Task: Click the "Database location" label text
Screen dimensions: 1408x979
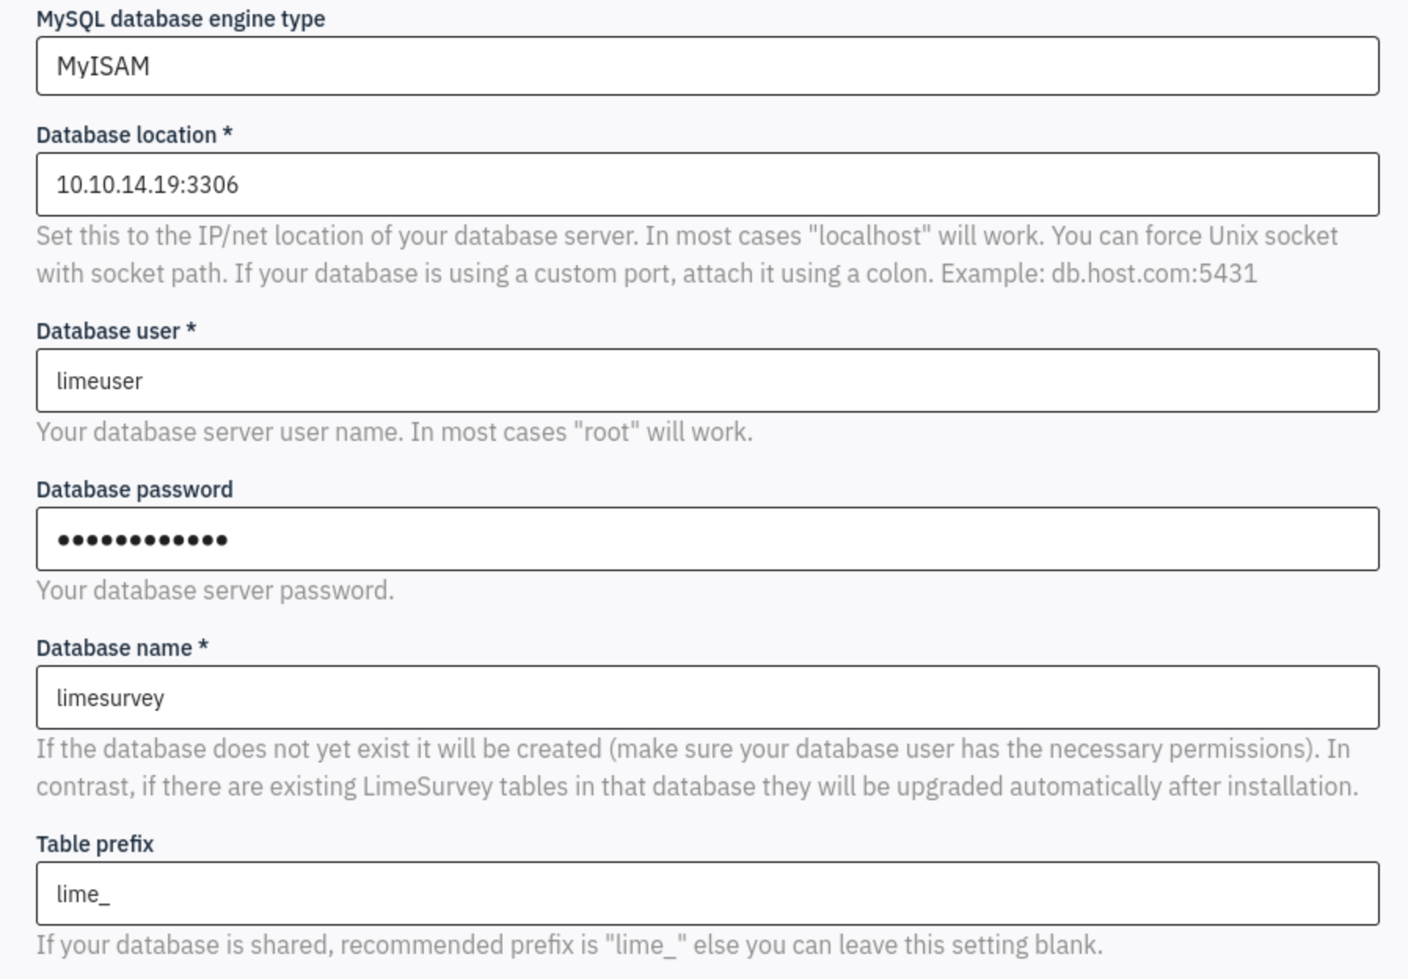Action: tap(126, 135)
